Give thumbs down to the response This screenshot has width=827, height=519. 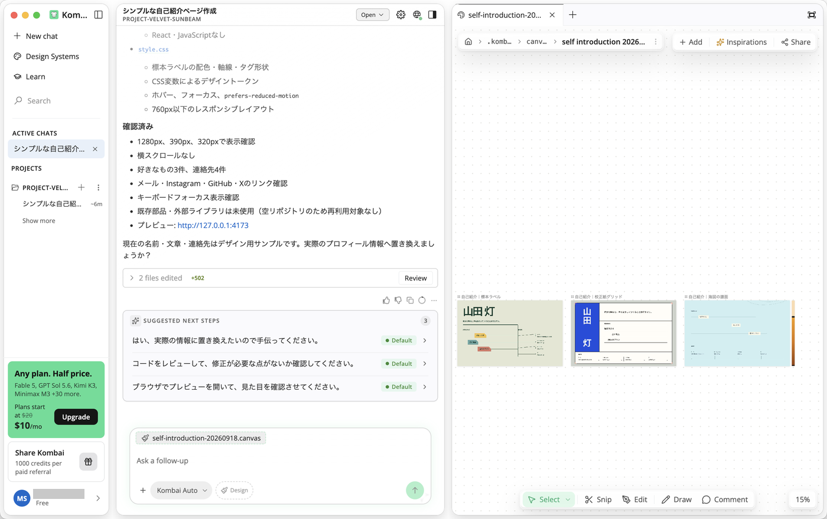398,300
